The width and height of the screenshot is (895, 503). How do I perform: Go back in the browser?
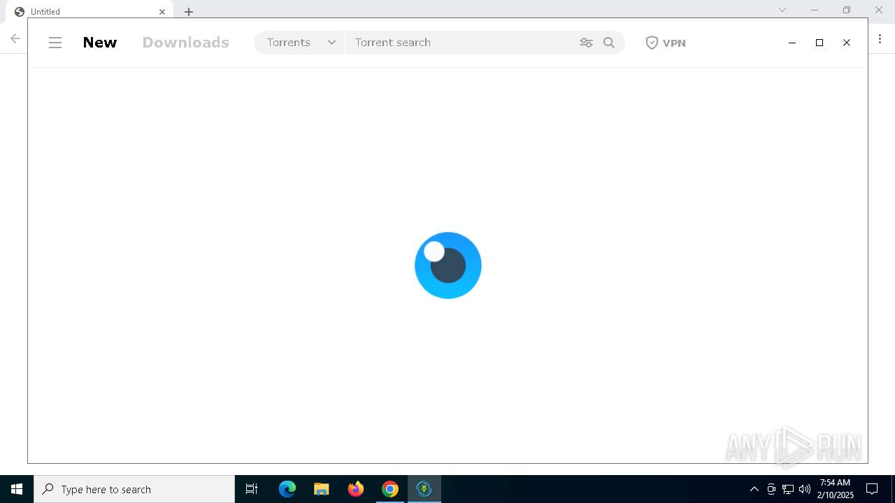[x=15, y=39]
